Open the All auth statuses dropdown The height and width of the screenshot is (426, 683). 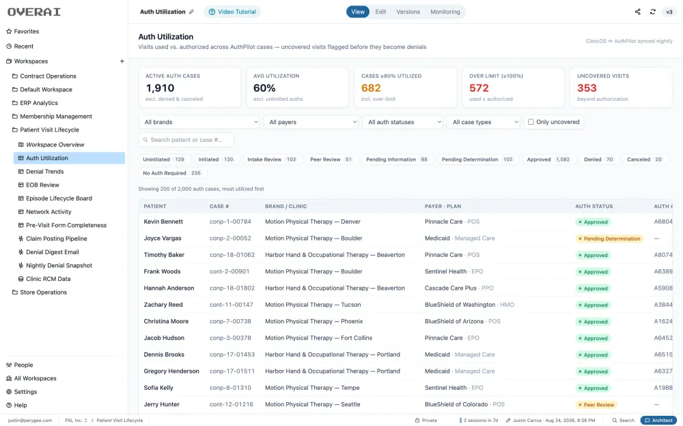[402, 122]
